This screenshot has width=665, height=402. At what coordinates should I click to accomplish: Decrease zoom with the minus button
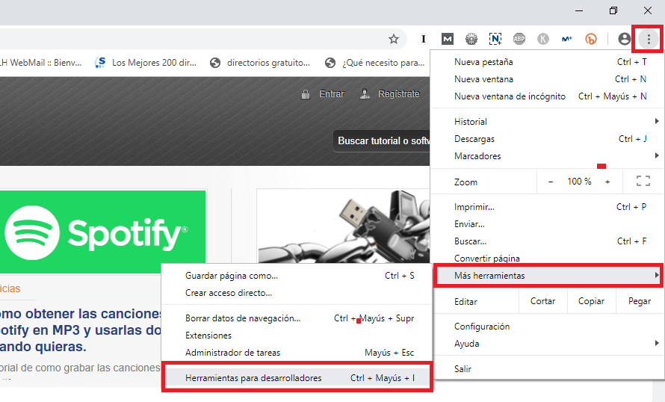tap(551, 182)
